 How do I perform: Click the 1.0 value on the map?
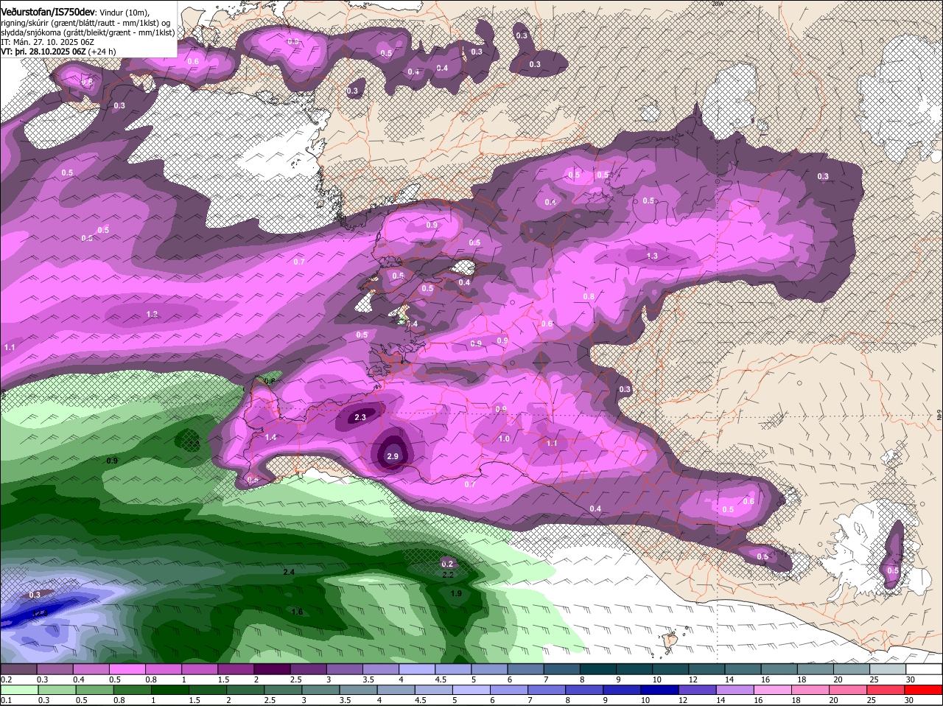click(x=504, y=438)
